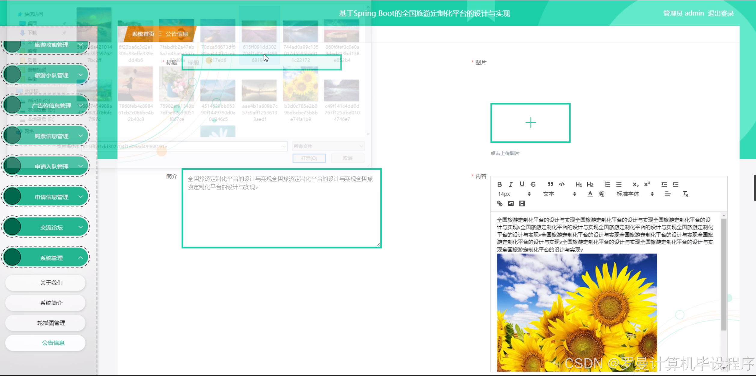
Task: Decrease indent with the outdent icon
Action: pos(664,184)
